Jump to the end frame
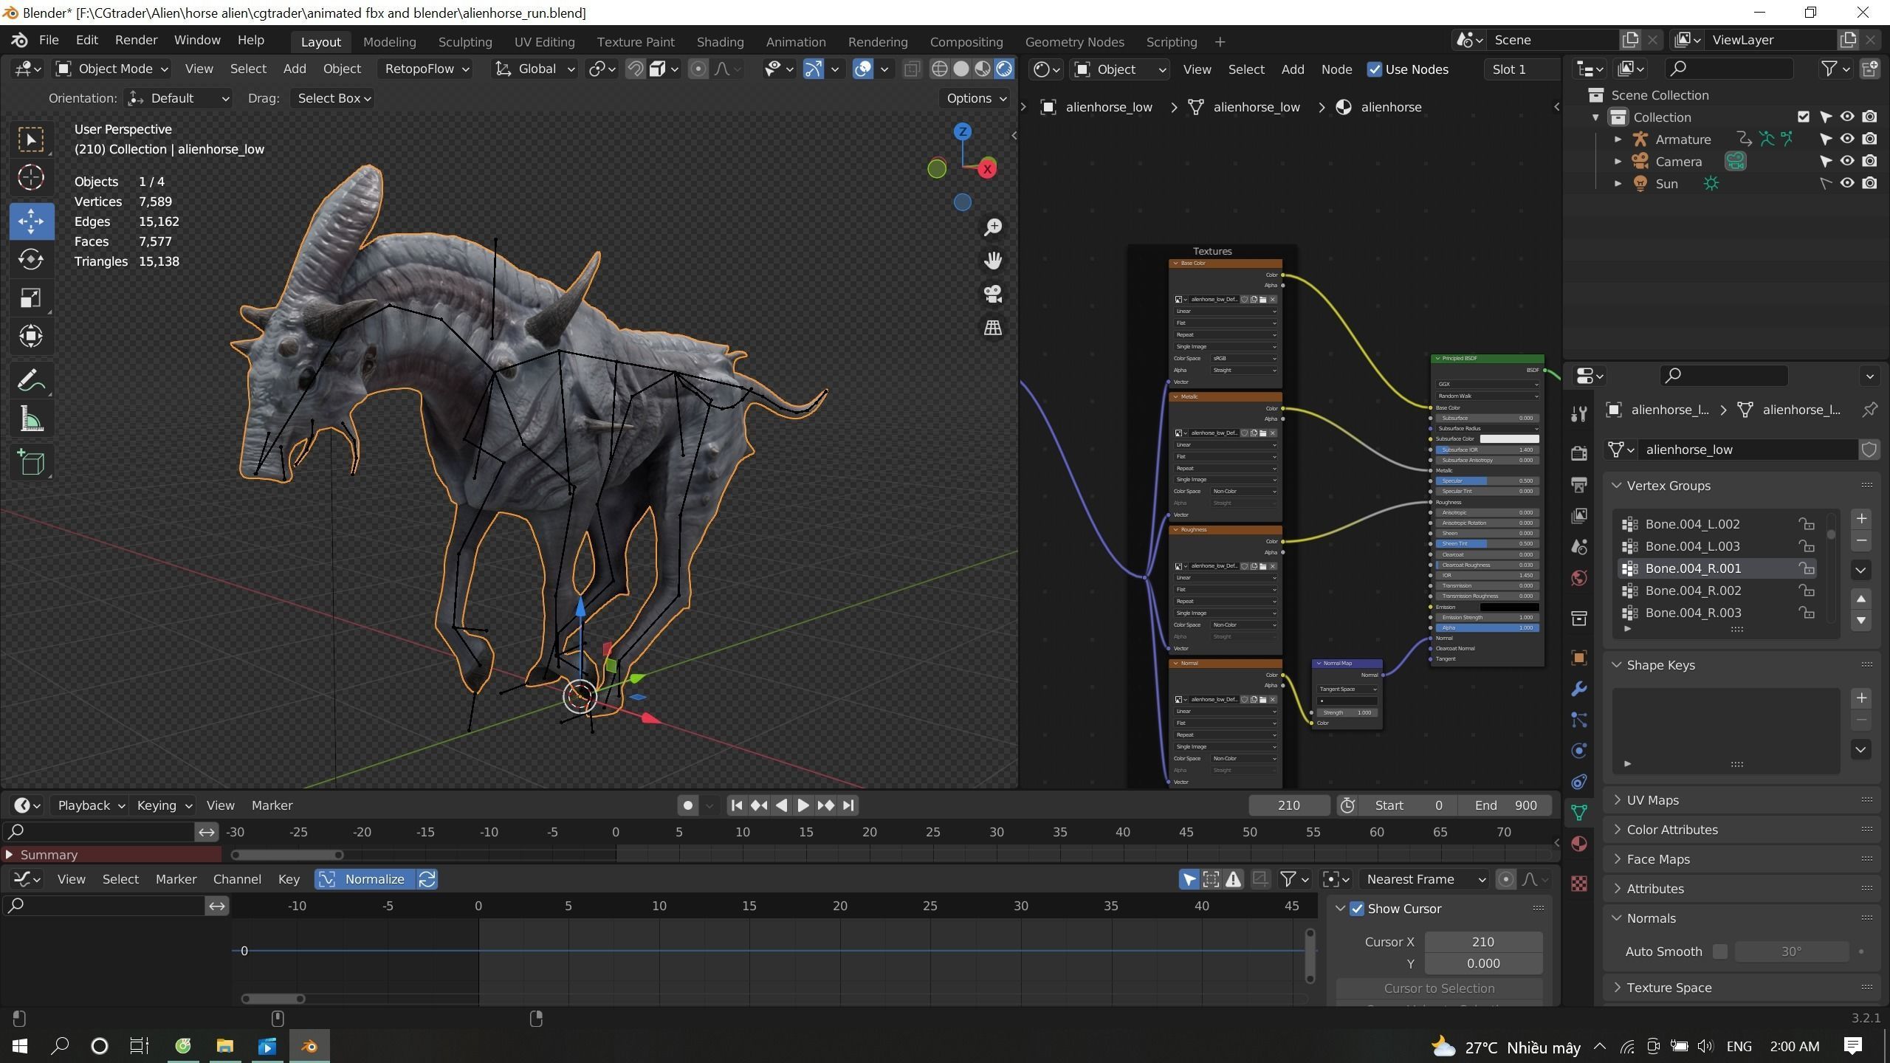Image resolution: width=1890 pixels, height=1063 pixels. tap(848, 805)
